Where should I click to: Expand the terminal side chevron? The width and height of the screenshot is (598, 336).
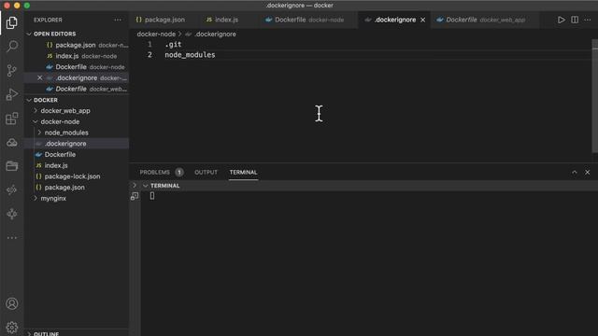pos(135,186)
